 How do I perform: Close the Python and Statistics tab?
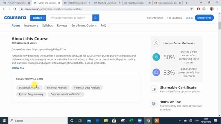tap(59, 3)
